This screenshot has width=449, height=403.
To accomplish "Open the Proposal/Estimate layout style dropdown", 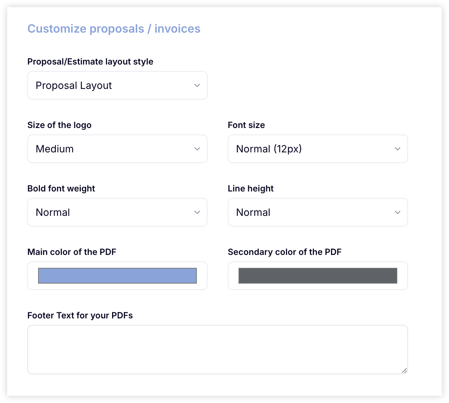I will tap(117, 85).
